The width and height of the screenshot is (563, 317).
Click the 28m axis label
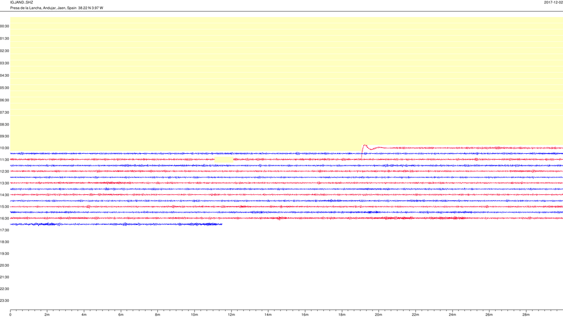point(525,315)
